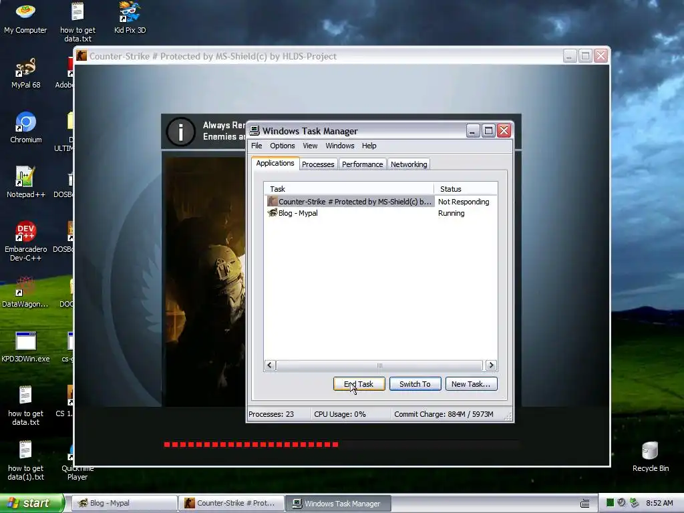Viewport: 684px width, 513px height.
Task: Click Blog - Mypal task row icon
Action: (x=273, y=212)
